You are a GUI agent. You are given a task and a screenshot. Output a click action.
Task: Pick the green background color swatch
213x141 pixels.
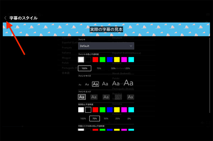[103, 110]
